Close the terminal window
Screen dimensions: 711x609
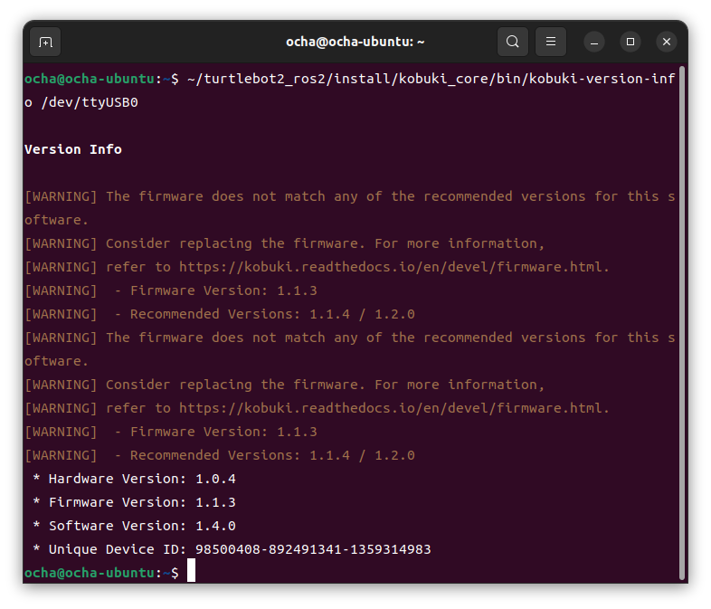tap(667, 42)
